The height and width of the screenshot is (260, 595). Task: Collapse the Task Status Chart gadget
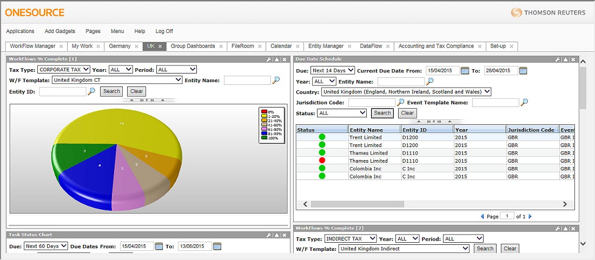click(x=277, y=235)
